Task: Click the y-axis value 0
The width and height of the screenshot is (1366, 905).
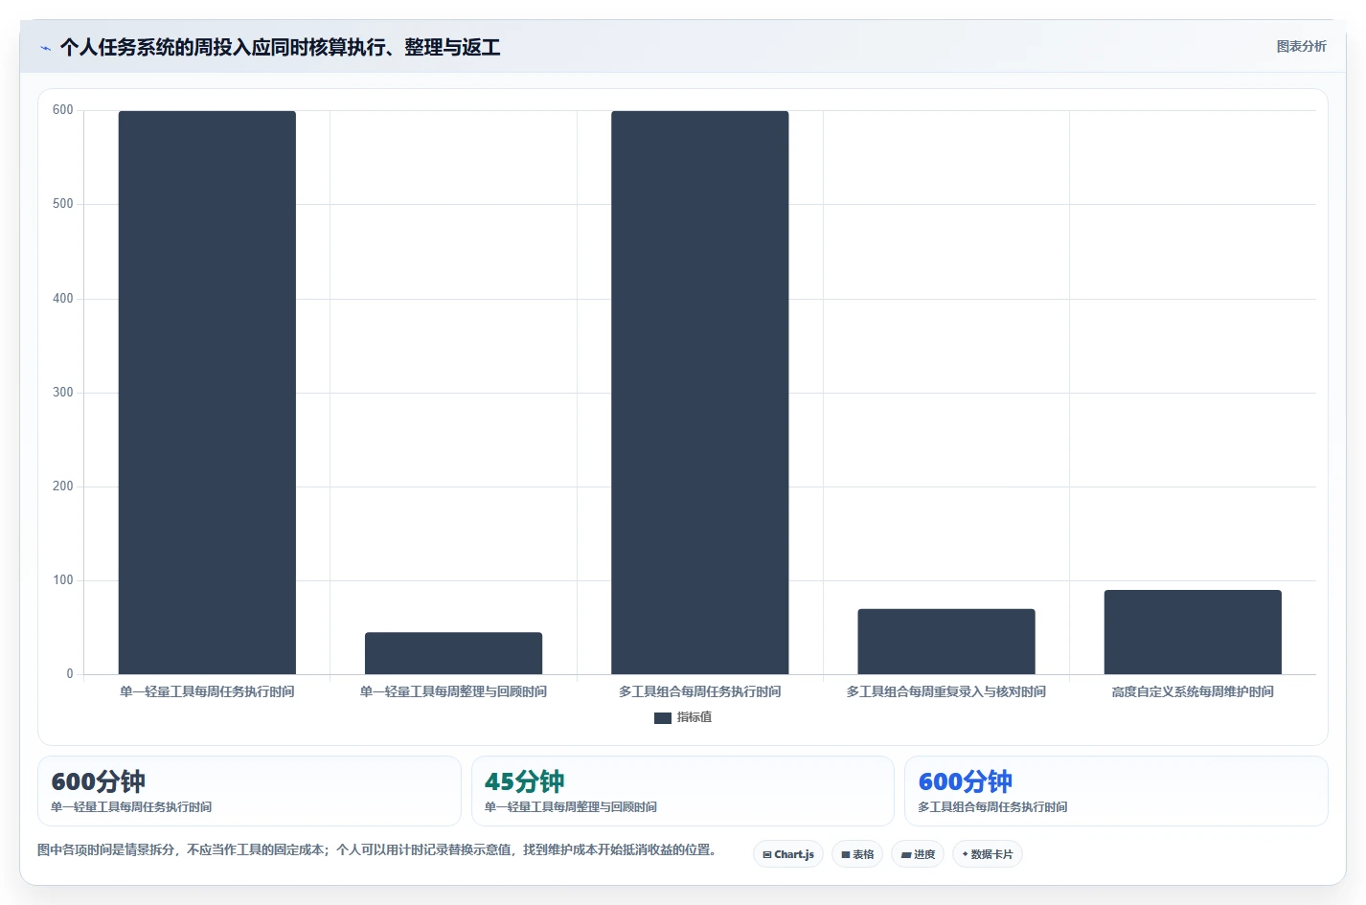Action: point(70,674)
